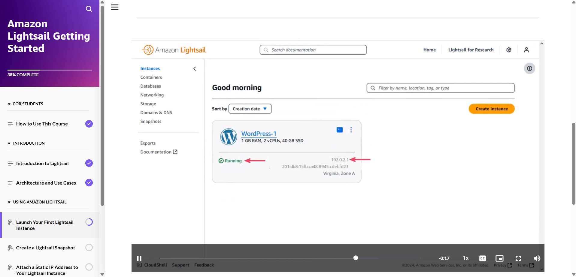Viewport: 576px width, 277px height.
Task: Open the Architecture and Use Cases lesson
Action: 46,183
